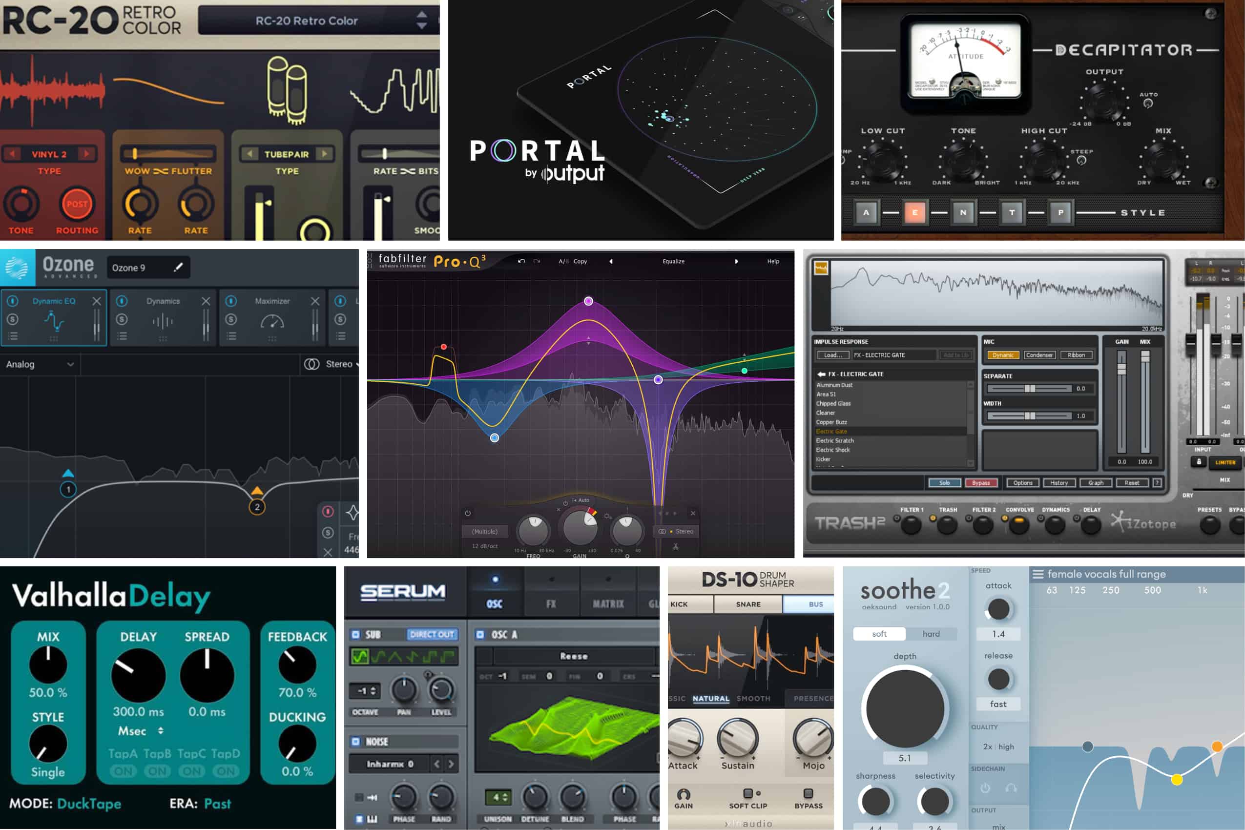Switch soothe2 to hard mode
Screen dimensions: 1245x830
click(932, 634)
